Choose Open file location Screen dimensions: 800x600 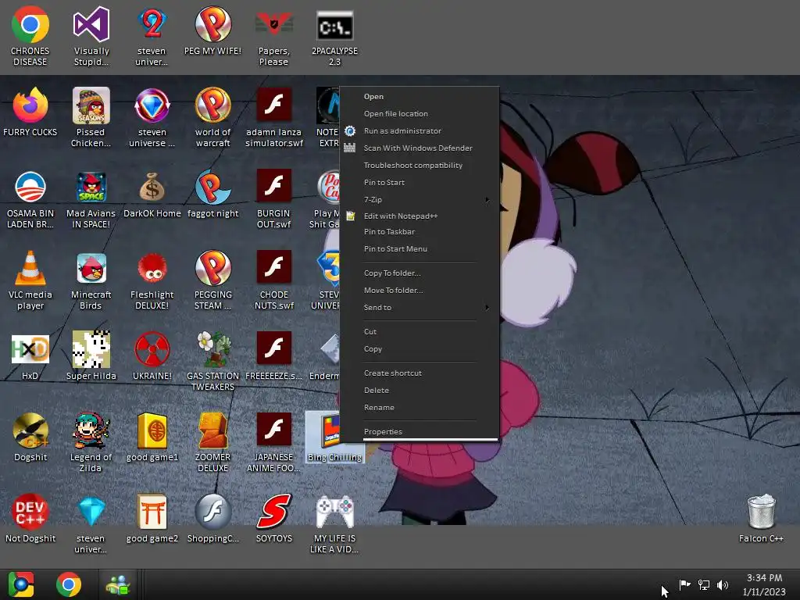(x=420, y=114)
